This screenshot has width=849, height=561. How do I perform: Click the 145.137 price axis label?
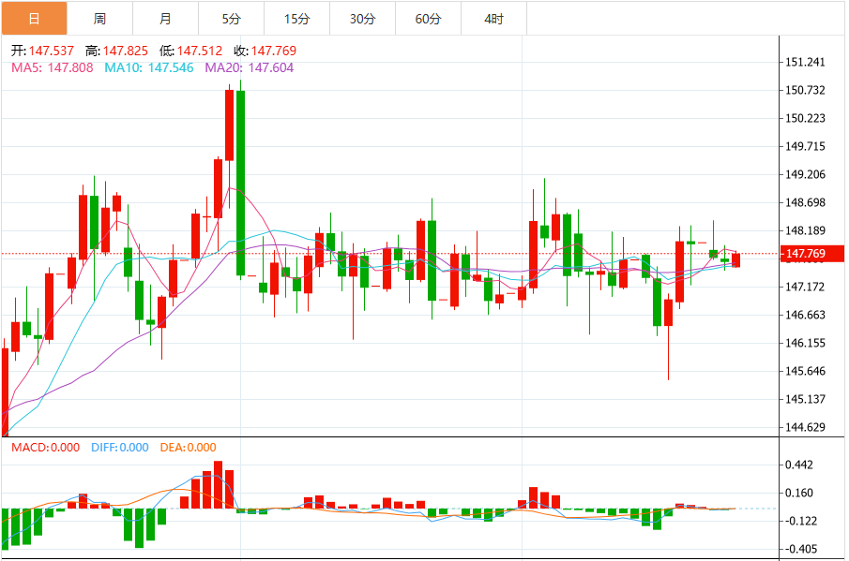805,399
